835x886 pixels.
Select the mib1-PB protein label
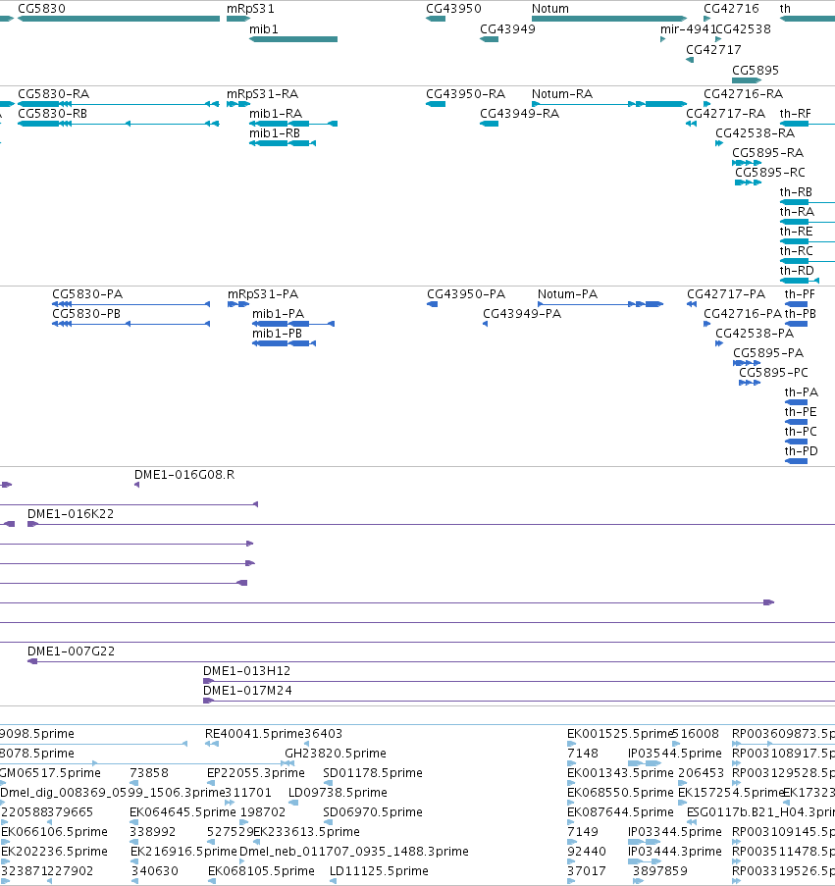277,334
